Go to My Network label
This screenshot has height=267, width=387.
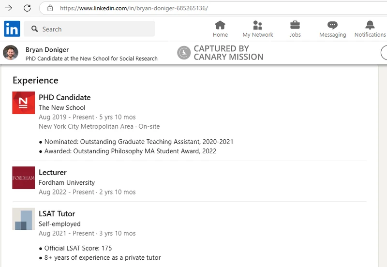[x=258, y=35]
